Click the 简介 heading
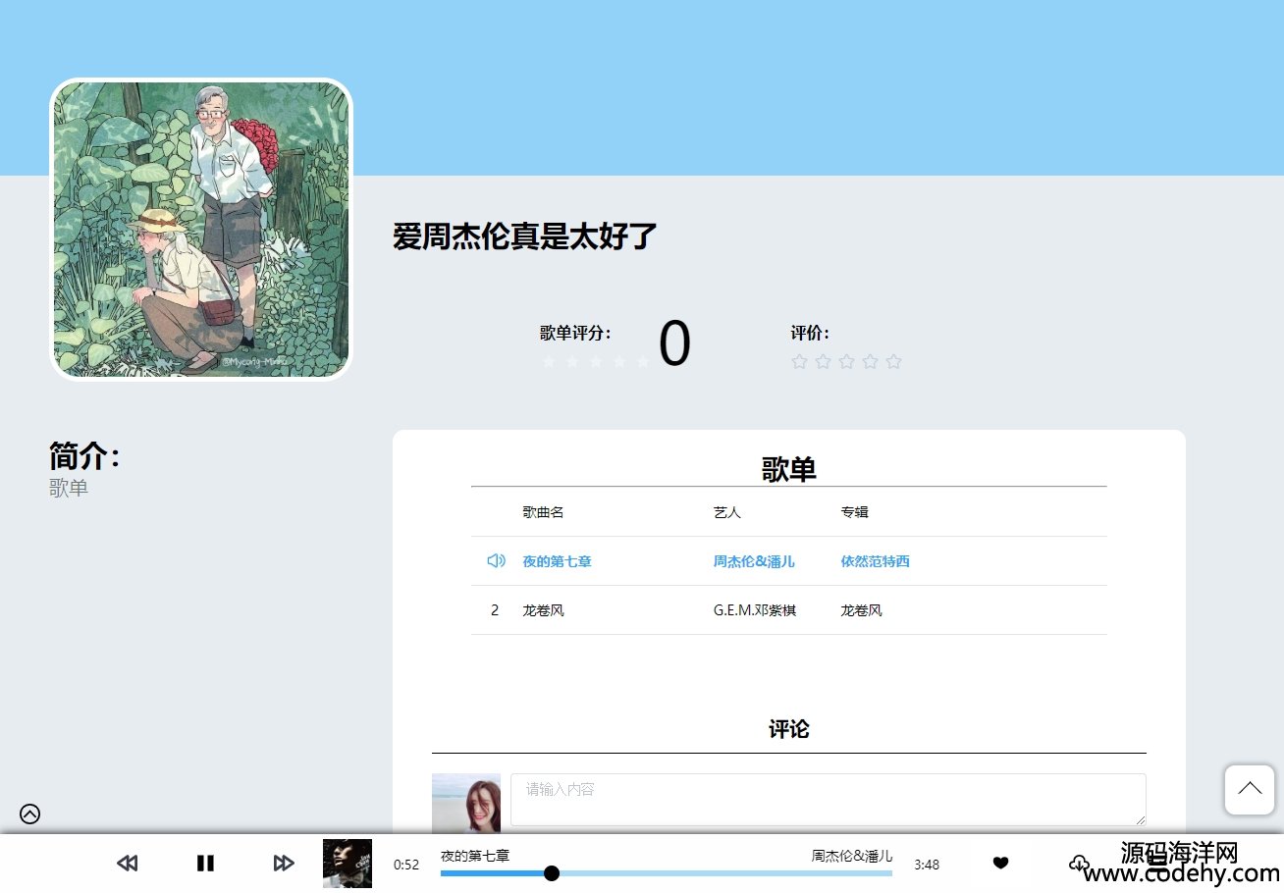The height and width of the screenshot is (893, 1284). tap(84, 456)
